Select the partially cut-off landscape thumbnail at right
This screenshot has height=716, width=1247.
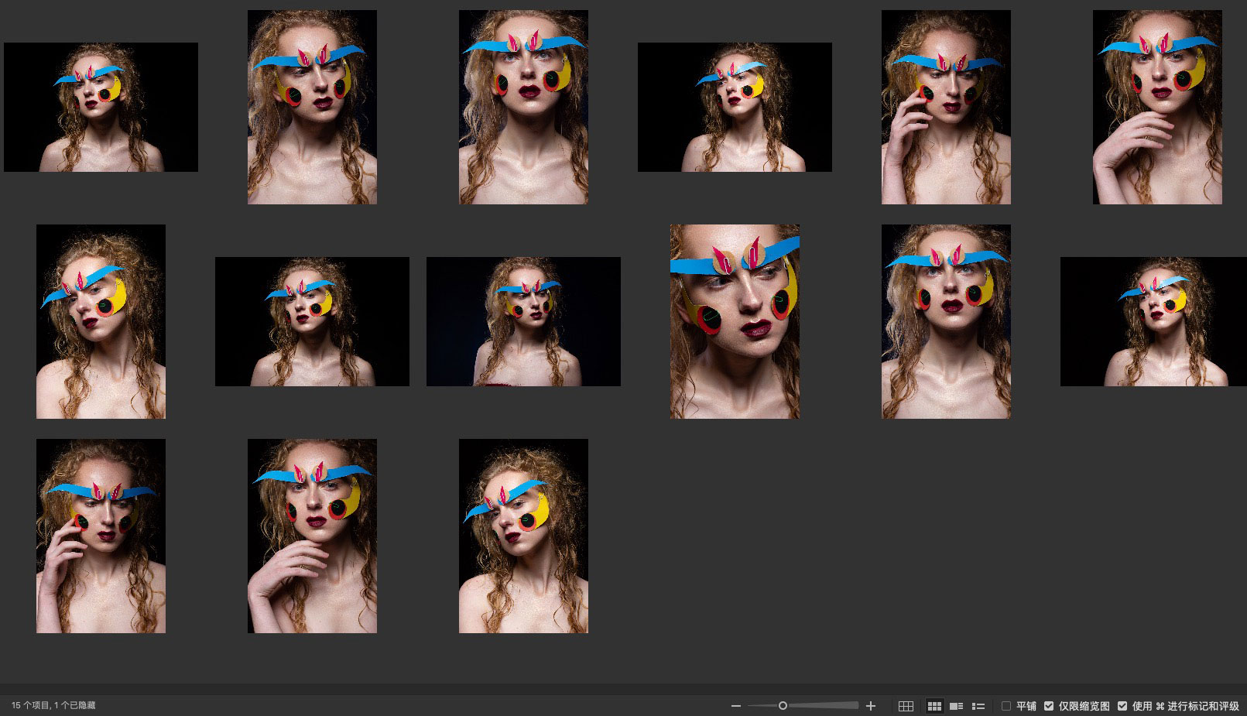[1153, 321]
